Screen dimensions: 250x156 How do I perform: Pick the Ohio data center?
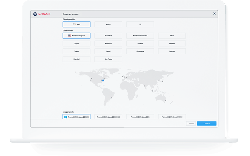[172, 36]
